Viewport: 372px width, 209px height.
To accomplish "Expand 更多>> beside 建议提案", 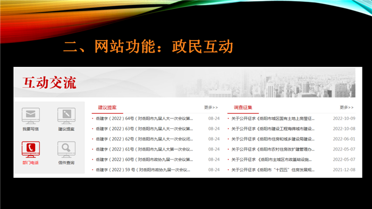I will click(211, 108).
